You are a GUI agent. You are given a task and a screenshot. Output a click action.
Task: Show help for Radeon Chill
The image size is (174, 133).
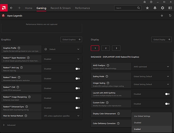pyautogui.click(x=18, y=87)
